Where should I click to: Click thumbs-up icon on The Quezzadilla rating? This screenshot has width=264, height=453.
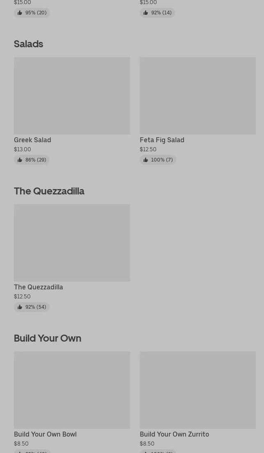tap(20, 307)
